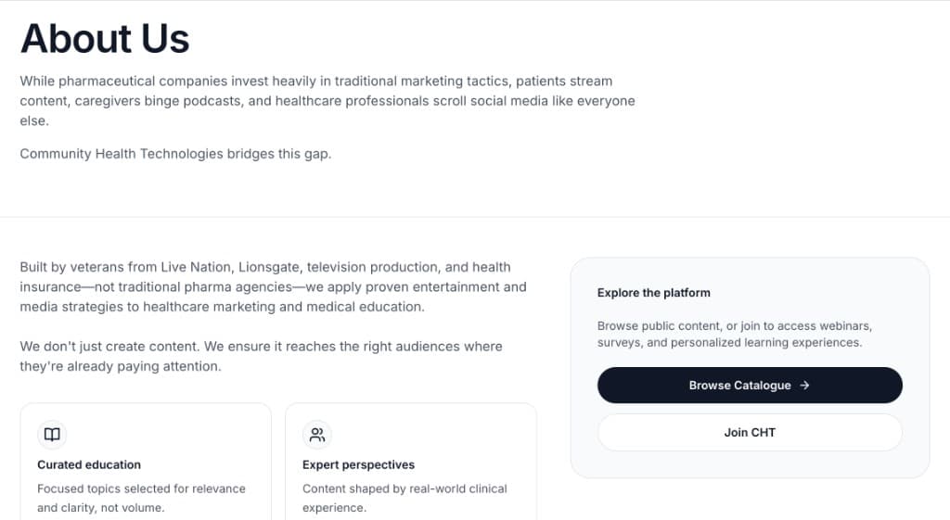950x520 pixels.
Task: Click the open book icon above Curated education
Action: 52,435
